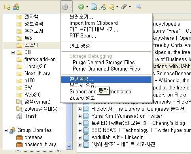Image resolution: width=191 pixels, height=154 pixels.
Task: Select the 포스팅 collection
Action: tap(31, 45)
